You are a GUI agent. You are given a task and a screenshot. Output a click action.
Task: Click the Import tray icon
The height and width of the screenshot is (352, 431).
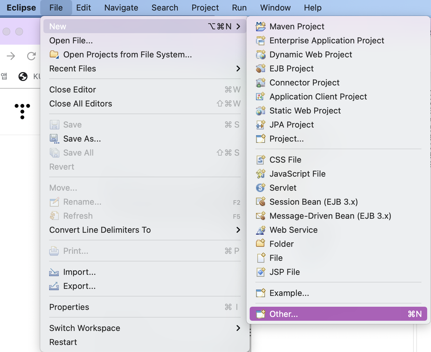(x=54, y=272)
